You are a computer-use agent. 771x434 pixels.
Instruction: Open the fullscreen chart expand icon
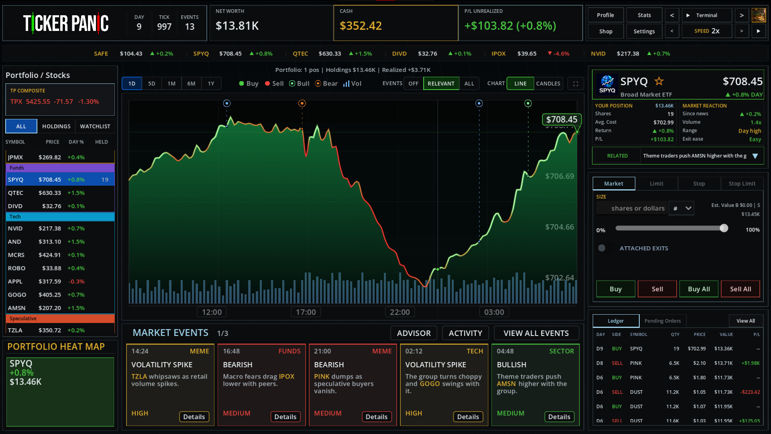click(575, 84)
